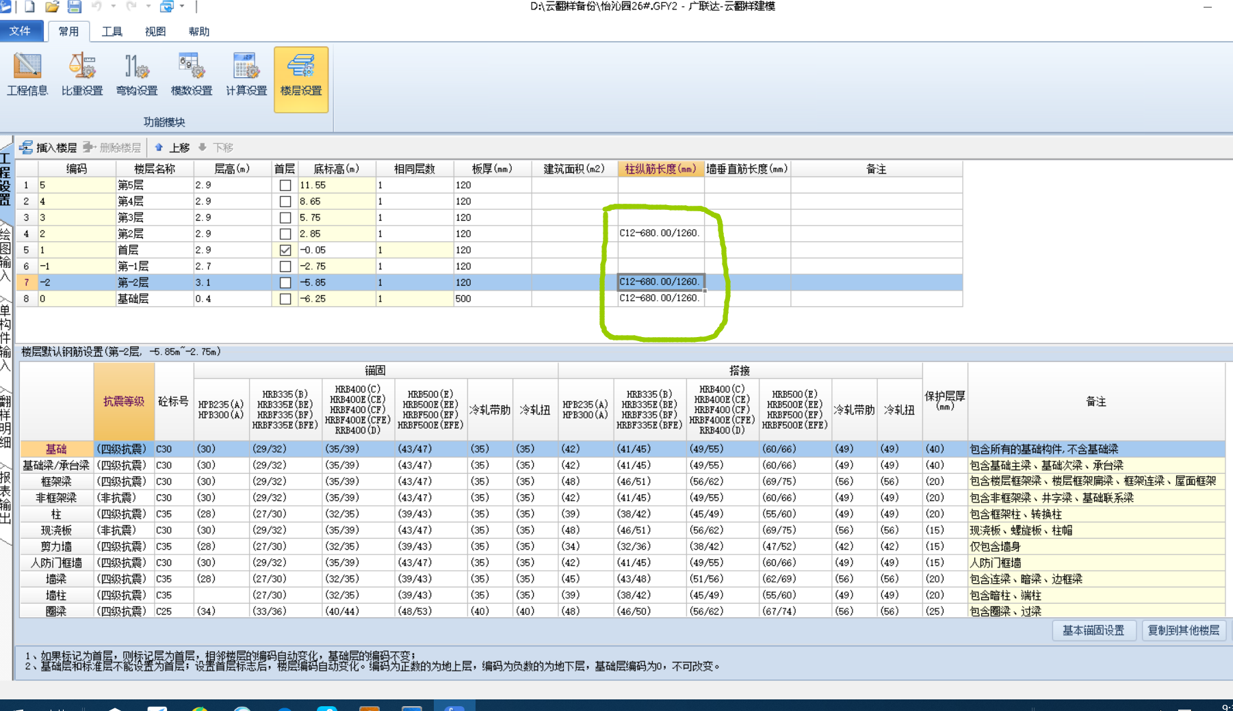
Task: Open 工程信息 project info module
Action: click(27, 75)
